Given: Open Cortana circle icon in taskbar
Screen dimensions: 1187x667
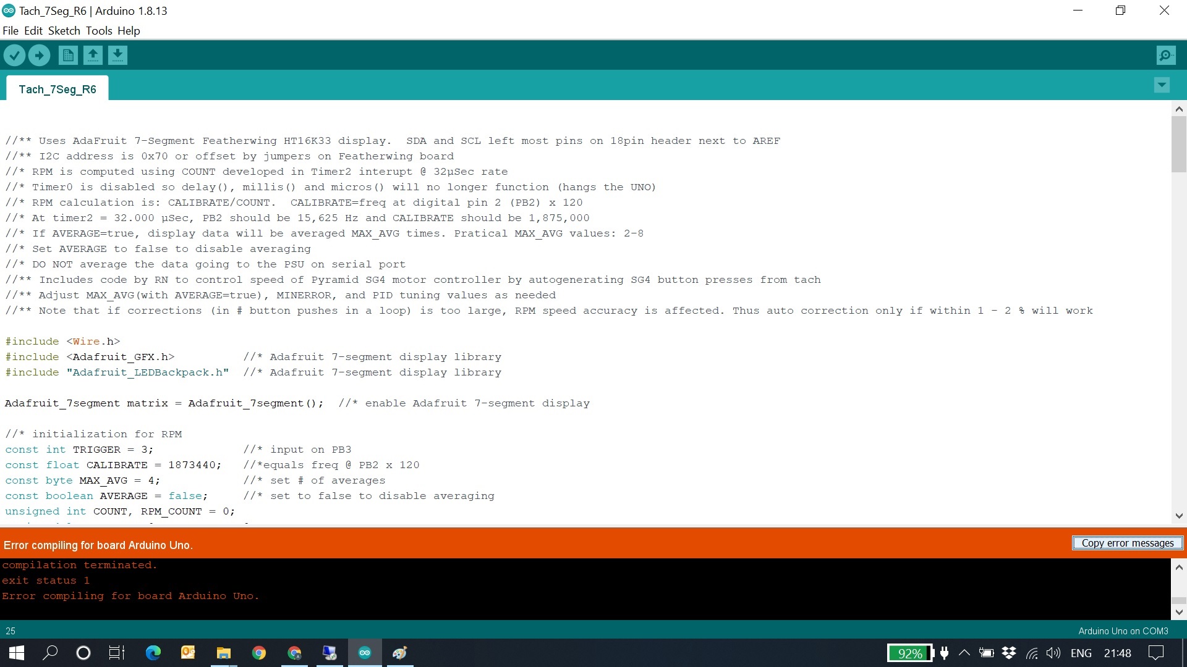Looking at the screenshot, I should coord(83,653).
